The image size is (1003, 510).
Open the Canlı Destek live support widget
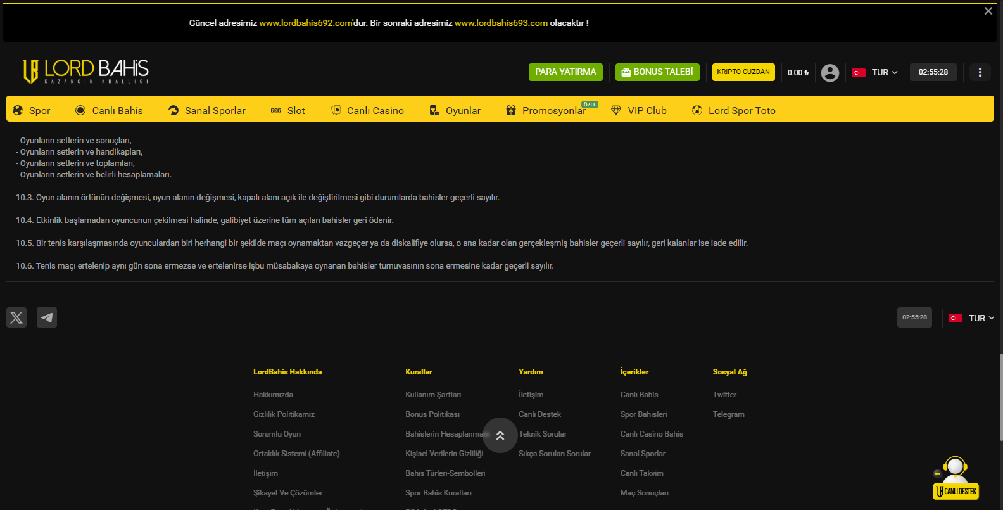pos(956,478)
